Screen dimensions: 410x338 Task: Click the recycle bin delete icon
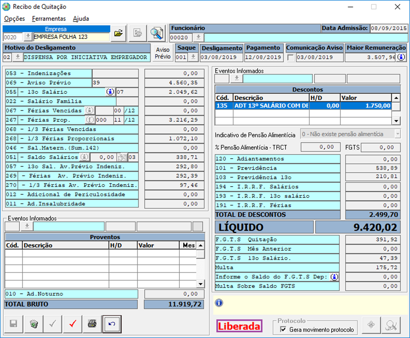(x=33, y=324)
